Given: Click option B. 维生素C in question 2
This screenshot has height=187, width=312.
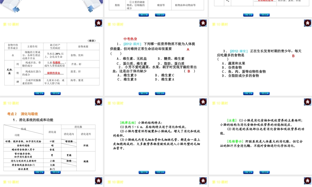Looking at the screenshot, I should click(x=164, y=75).
